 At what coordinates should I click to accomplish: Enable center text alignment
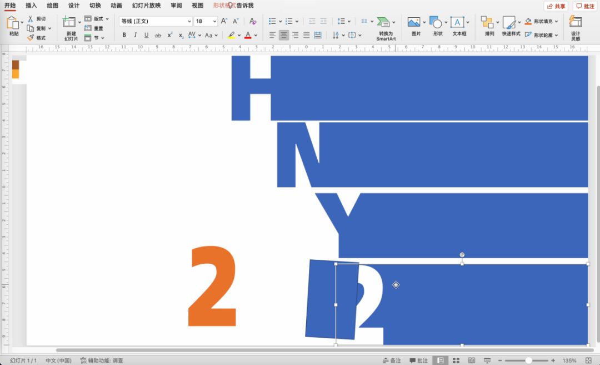pos(284,35)
